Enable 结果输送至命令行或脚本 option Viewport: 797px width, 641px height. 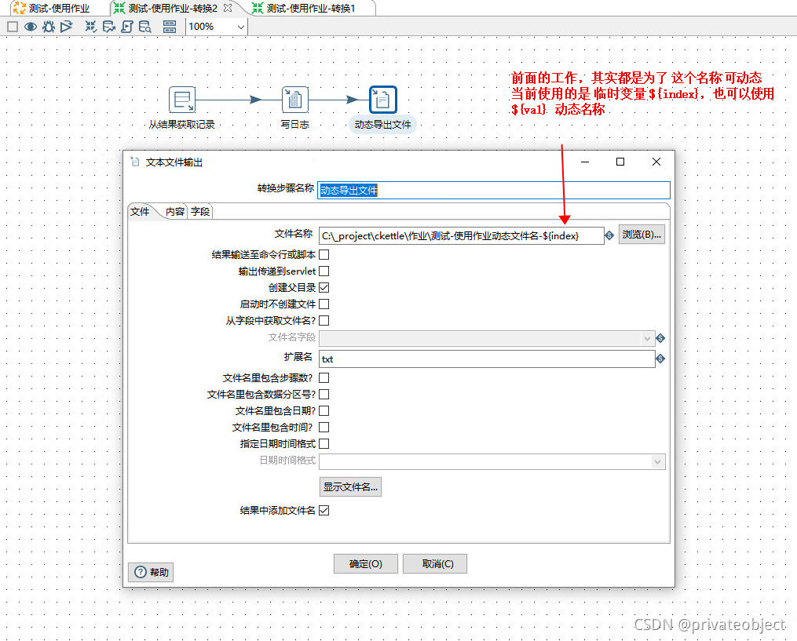(x=322, y=254)
